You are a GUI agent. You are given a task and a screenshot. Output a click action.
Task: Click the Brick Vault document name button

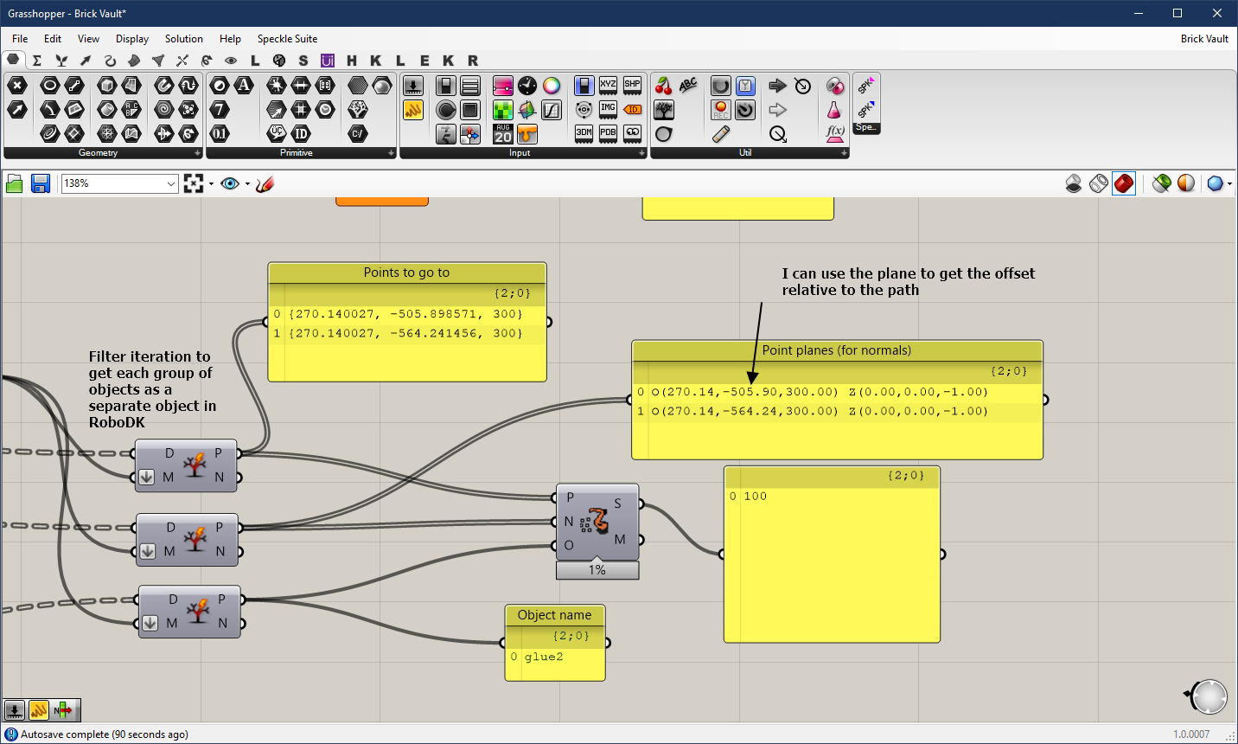[1204, 39]
